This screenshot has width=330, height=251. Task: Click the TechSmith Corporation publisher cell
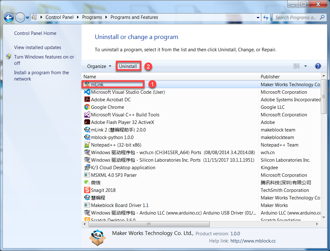coord(285,190)
